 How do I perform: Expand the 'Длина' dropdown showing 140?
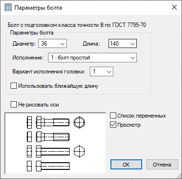pos(122,44)
